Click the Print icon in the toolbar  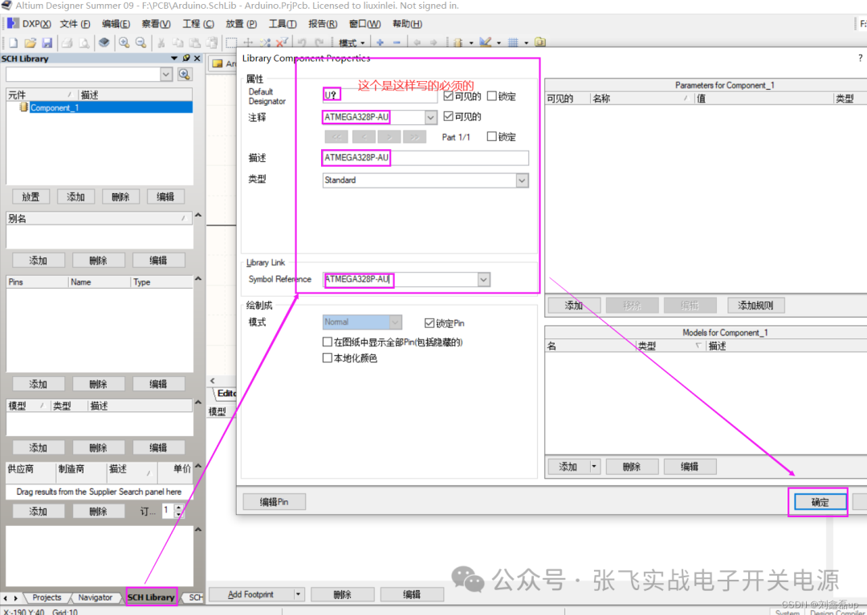click(67, 42)
